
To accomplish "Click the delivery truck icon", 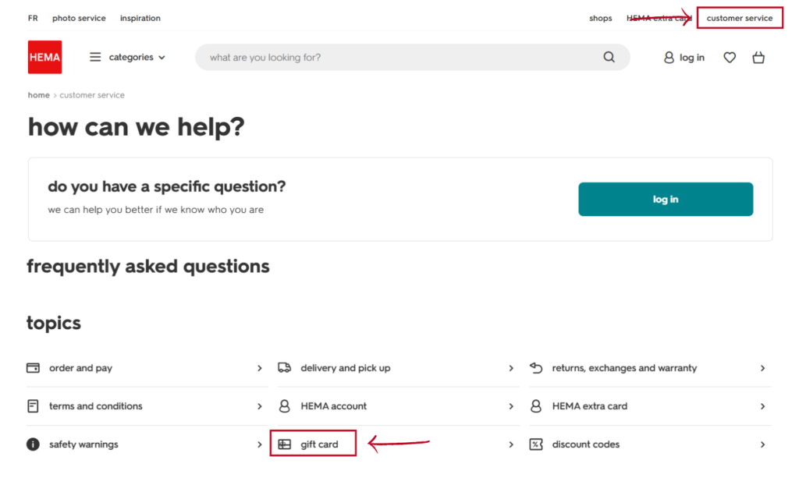I will coord(284,368).
